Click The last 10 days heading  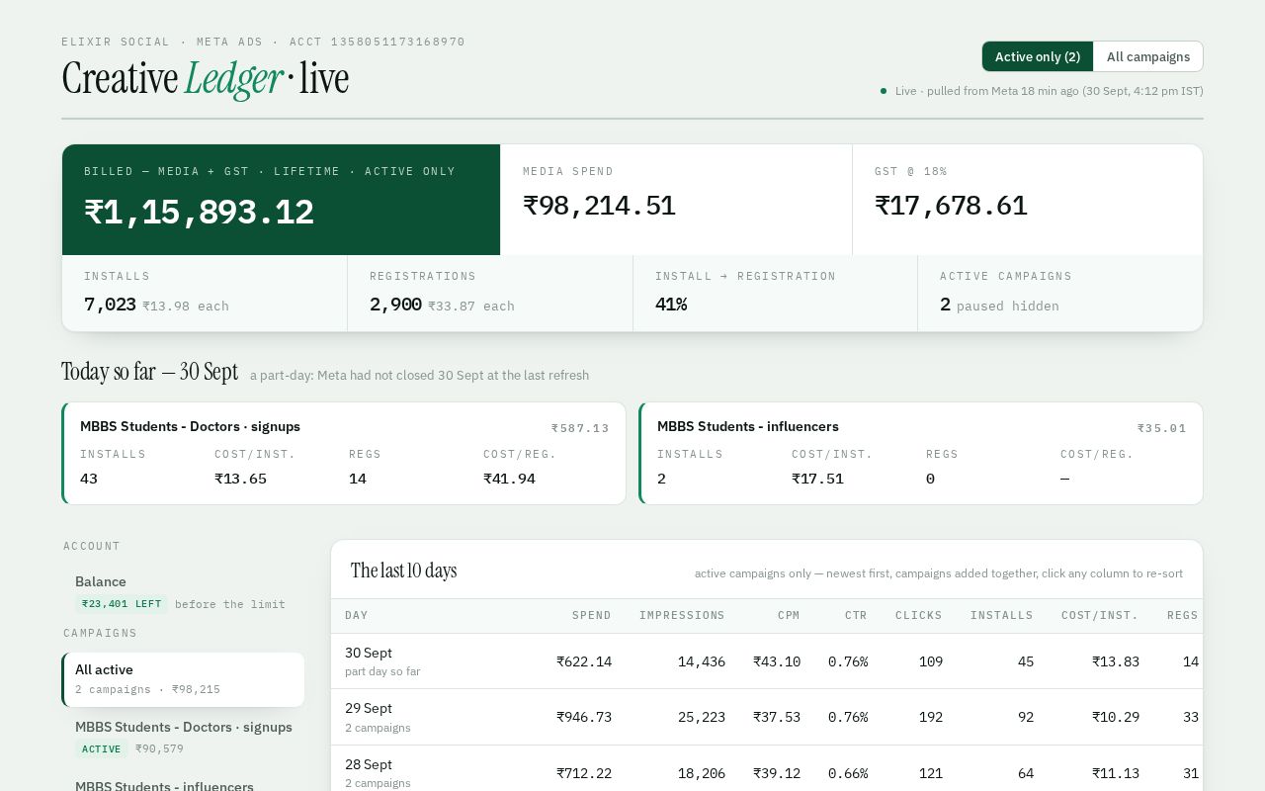coord(403,571)
